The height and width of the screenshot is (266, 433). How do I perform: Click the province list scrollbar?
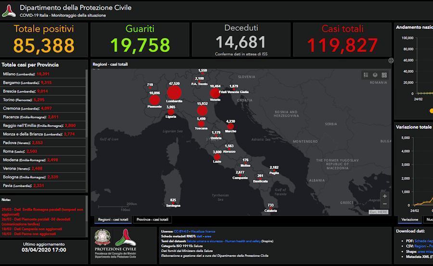coord(87,103)
